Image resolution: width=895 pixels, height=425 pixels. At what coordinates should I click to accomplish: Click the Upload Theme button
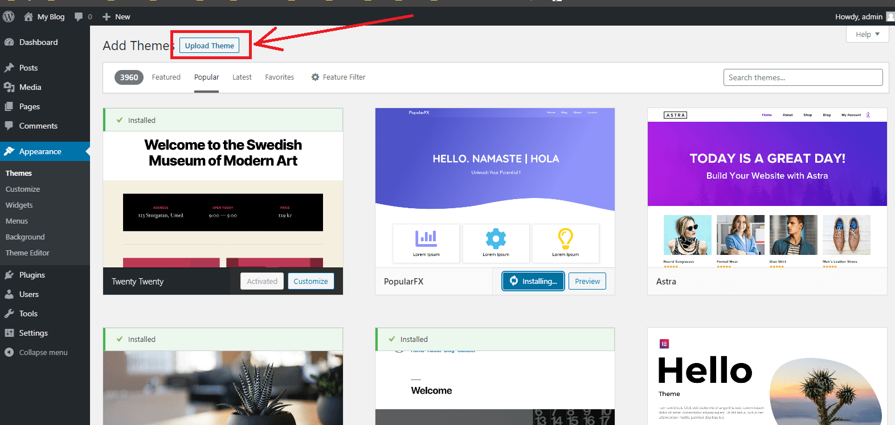click(x=209, y=46)
